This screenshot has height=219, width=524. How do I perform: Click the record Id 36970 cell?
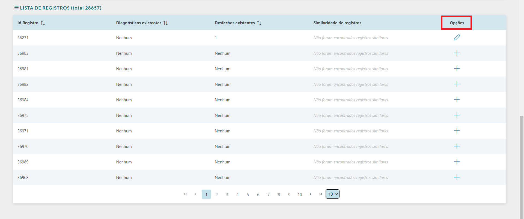coord(23,147)
